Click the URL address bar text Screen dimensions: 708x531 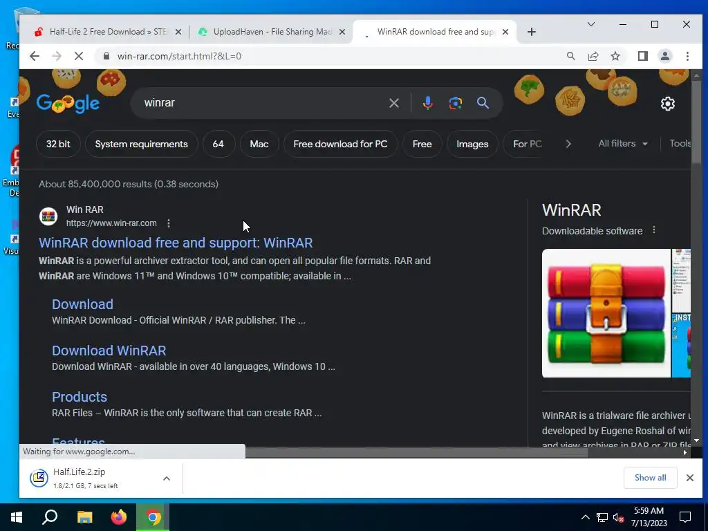pos(179,56)
